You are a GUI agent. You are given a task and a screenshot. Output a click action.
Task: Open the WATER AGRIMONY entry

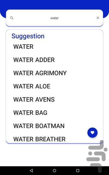pyautogui.click(x=40, y=73)
